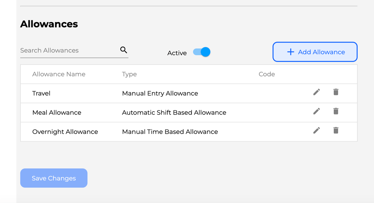Click the Manual Entry Allowance type cell
Viewport: 374px width, 203px height.
[160, 94]
